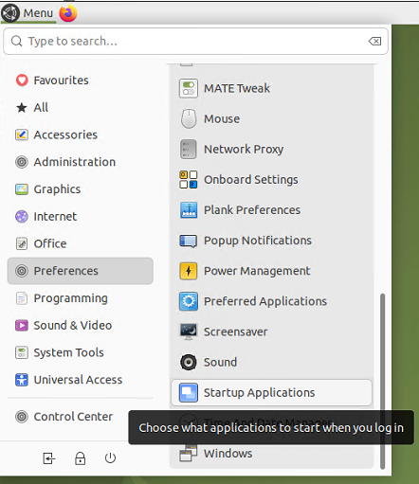Click the 'Type to search...' field
Image resolution: width=419 pixels, height=484 pixels.
tap(195, 41)
